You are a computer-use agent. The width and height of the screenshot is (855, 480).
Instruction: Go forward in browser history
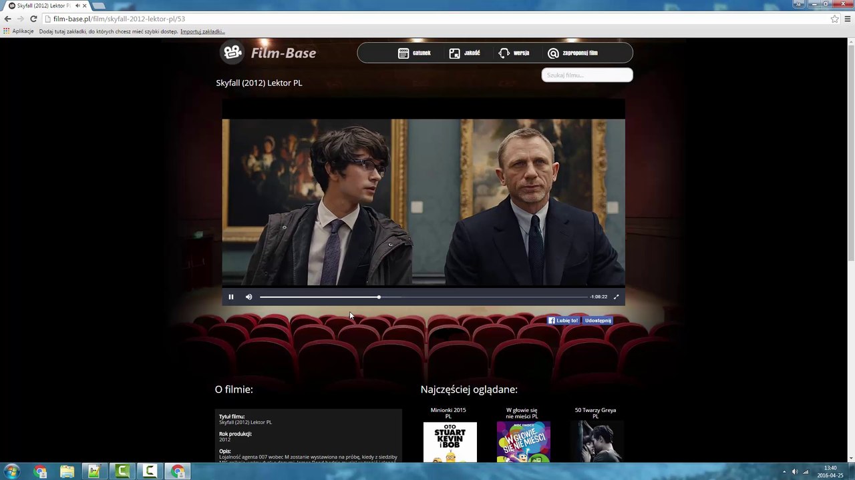coord(20,19)
